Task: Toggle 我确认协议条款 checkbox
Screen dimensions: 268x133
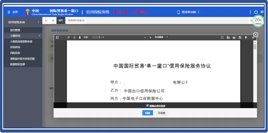Action: point(147,105)
